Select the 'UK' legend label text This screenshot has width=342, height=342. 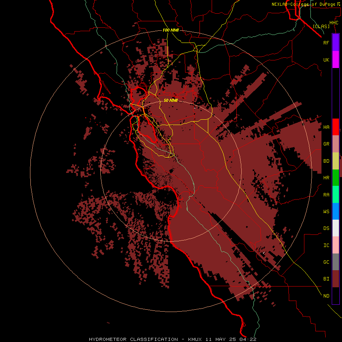[326, 60]
